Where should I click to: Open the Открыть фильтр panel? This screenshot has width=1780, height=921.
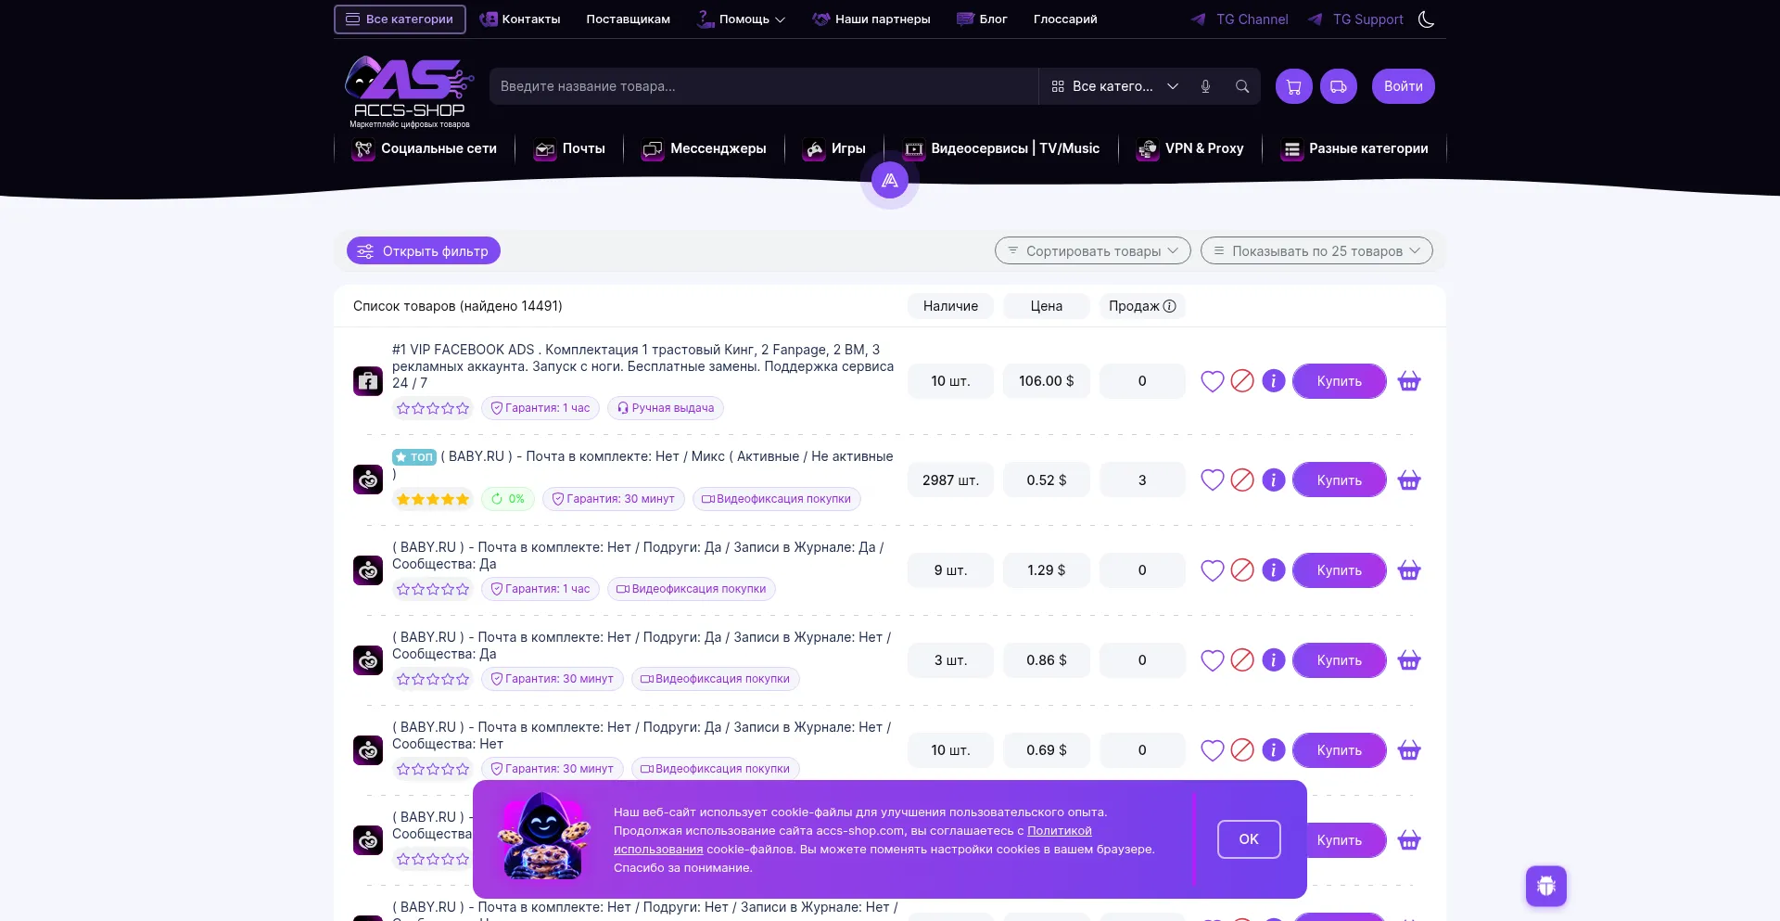(424, 251)
